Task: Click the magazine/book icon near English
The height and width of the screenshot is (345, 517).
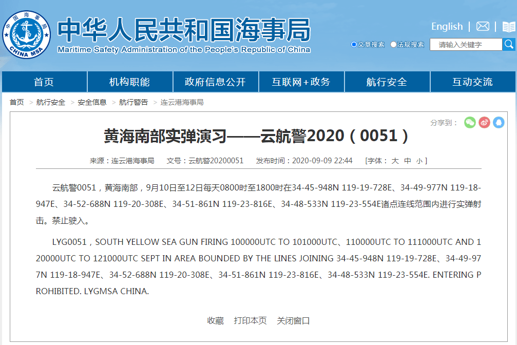Action: click(x=507, y=26)
